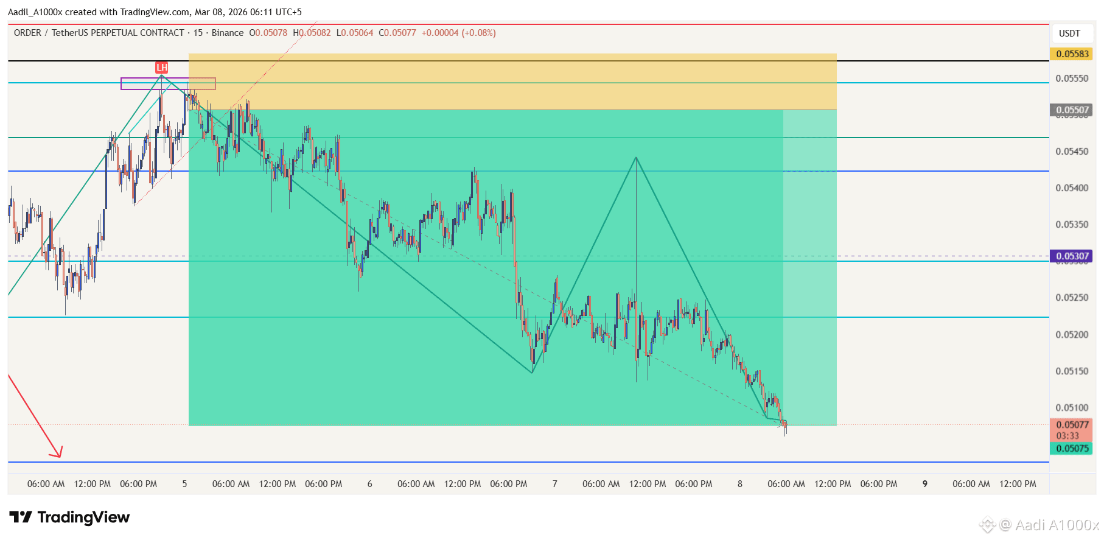Screen dimensions: 1104x540
Task: Click the 0.05350 price axis label
Action: pos(1072,225)
